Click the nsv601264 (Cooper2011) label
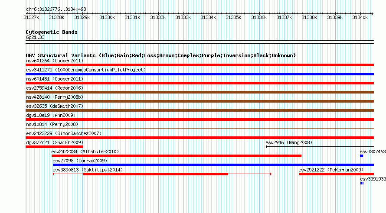Screen dimensions: 386x213 pos(55,61)
